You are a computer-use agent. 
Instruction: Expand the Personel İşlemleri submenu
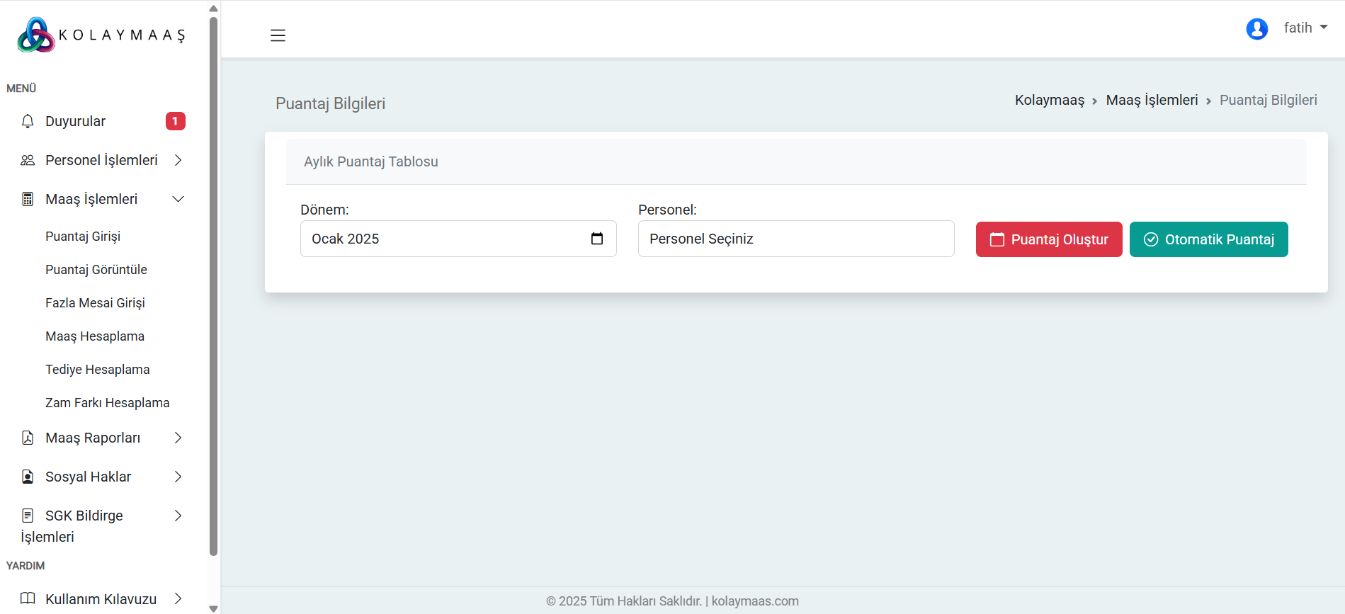(178, 160)
